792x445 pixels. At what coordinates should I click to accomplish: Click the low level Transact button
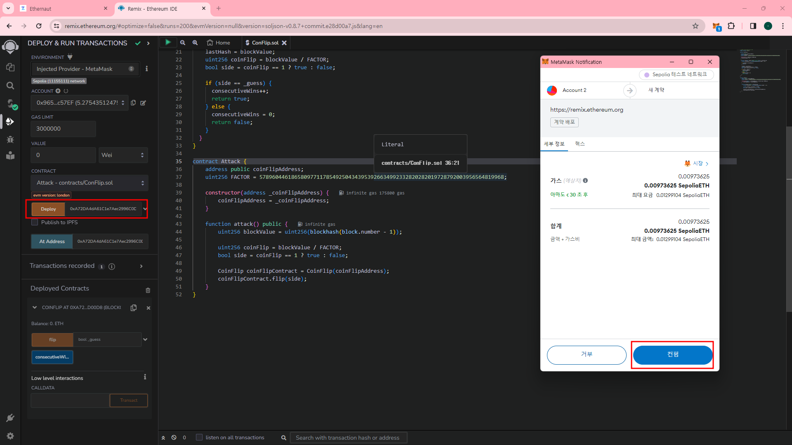point(129,400)
